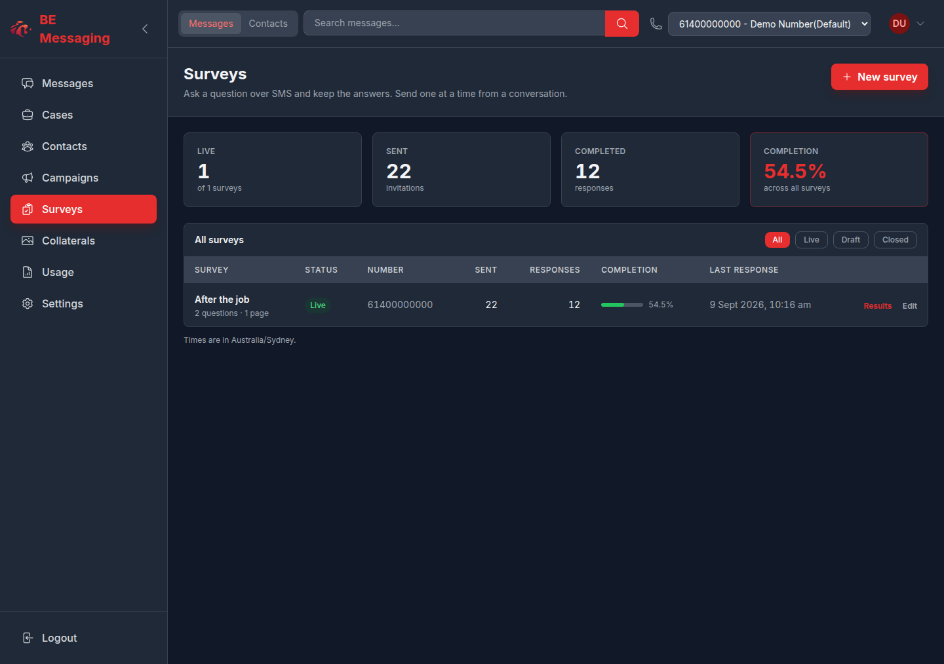Click the plus icon in New survey
This screenshot has width=944, height=664.
point(847,77)
